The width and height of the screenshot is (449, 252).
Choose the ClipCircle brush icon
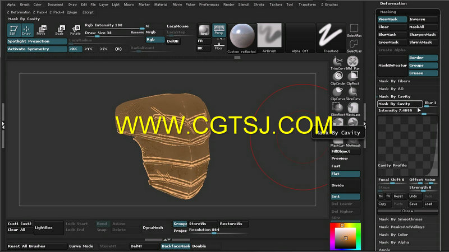(338, 78)
